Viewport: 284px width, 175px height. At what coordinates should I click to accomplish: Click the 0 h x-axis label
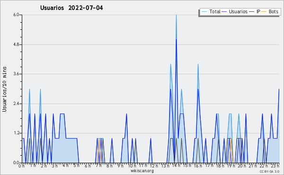(x=22, y=166)
